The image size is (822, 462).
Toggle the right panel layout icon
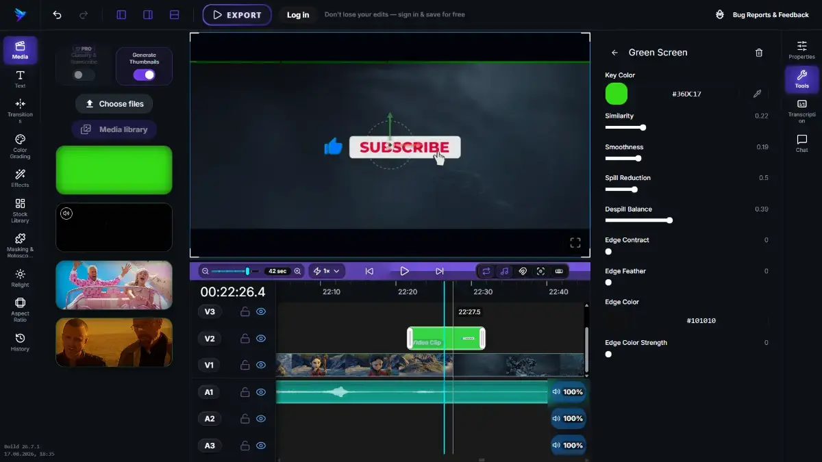pyautogui.click(x=148, y=15)
